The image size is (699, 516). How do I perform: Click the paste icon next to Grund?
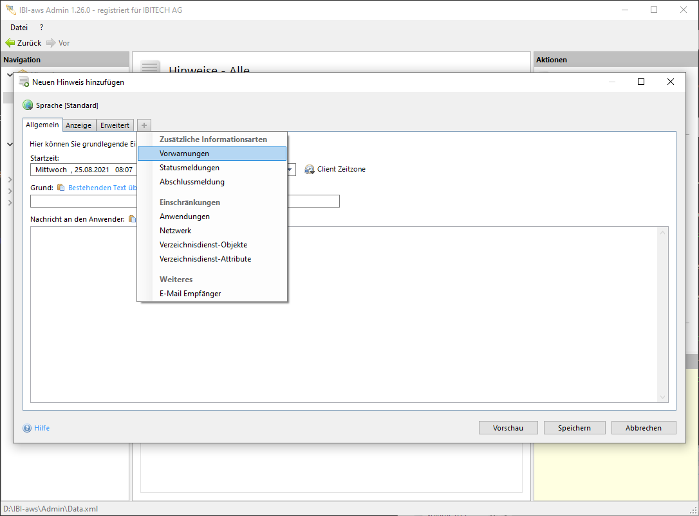pos(61,188)
